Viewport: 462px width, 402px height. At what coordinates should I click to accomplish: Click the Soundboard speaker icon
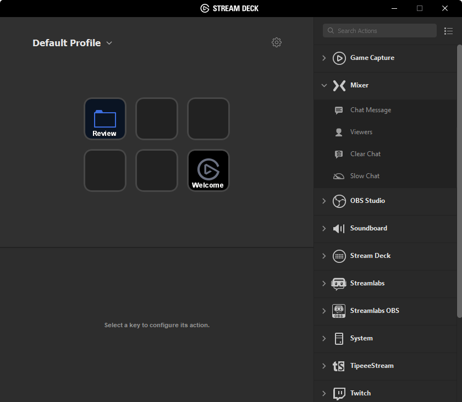[x=339, y=229]
